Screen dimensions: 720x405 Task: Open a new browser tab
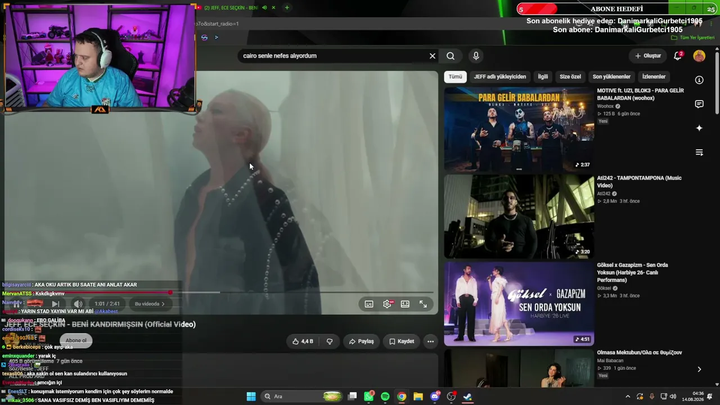tap(287, 8)
